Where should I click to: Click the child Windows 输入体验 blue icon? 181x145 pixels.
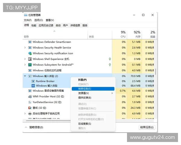33,86
